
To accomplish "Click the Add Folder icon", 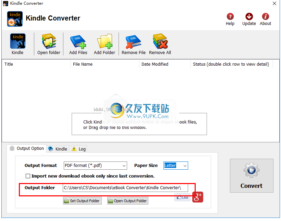I will pyautogui.click(x=105, y=41).
